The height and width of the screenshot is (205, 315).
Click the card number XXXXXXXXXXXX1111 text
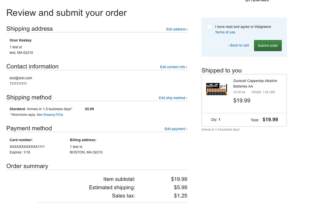tap(27, 147)
